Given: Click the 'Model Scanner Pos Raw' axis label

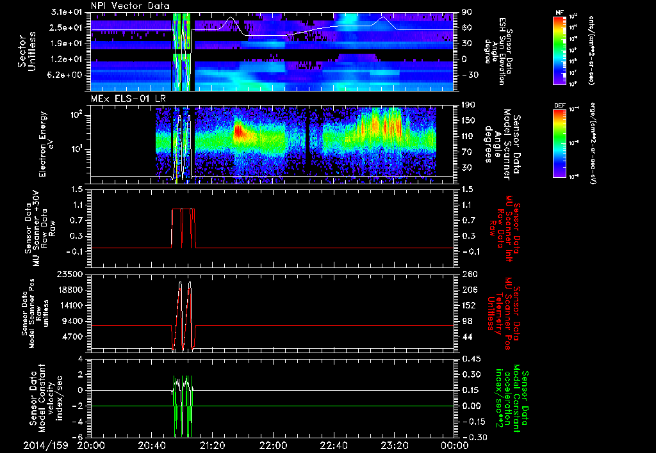Looking at the screenshot, I should pos(35,314).
